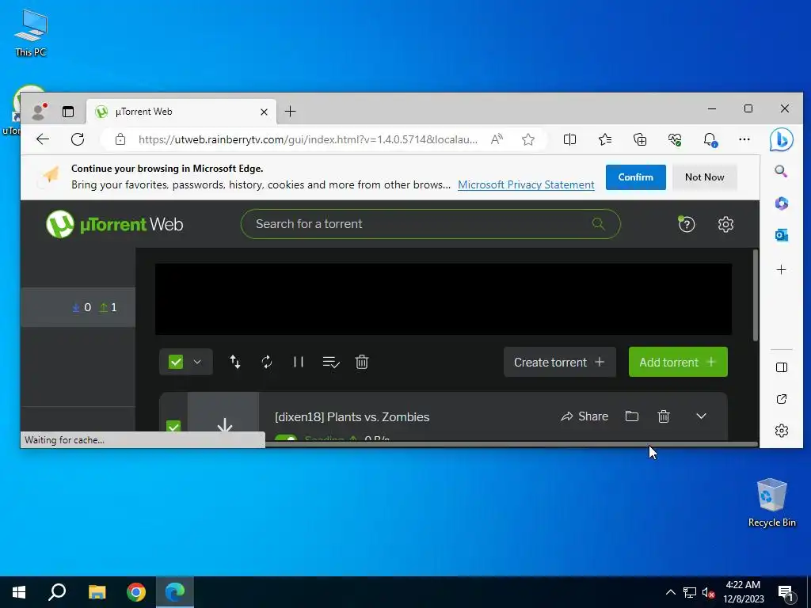Open Recycle Bin desktop icon

(x=771, y=502)
